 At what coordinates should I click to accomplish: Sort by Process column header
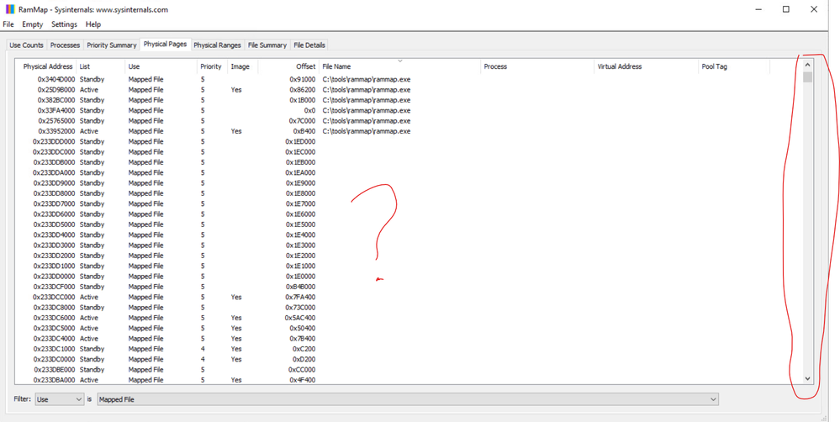click(x=537, y=66)
